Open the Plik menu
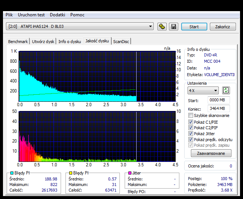Image resolution: width=243 pixels, height=199 pixels. pyautogui.click(x=9, y=15)
